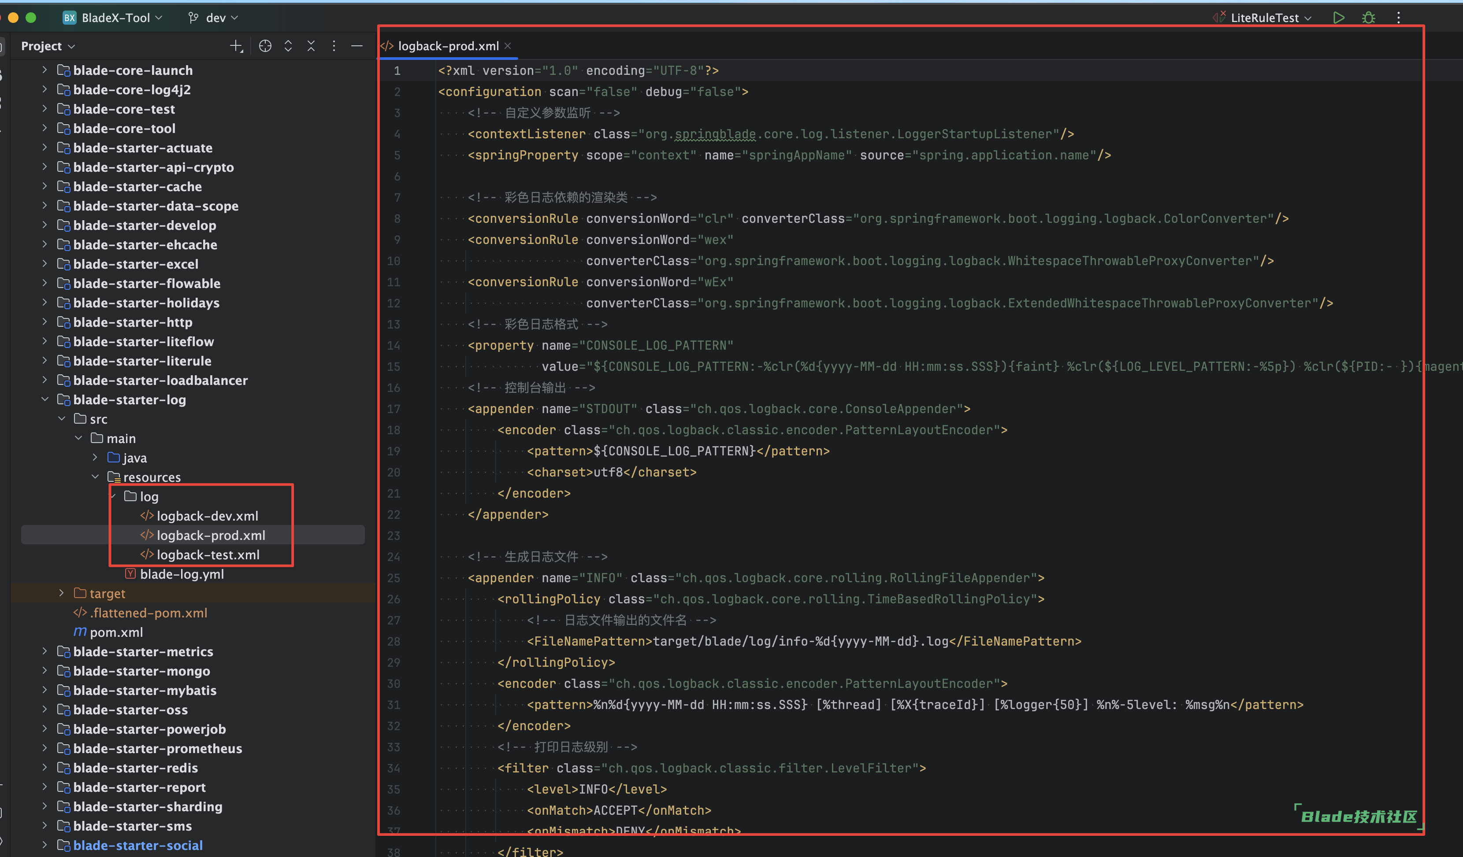Click Expand All in Project panel
Viewport: 1463px width, 857px height.
pos(288,46)
